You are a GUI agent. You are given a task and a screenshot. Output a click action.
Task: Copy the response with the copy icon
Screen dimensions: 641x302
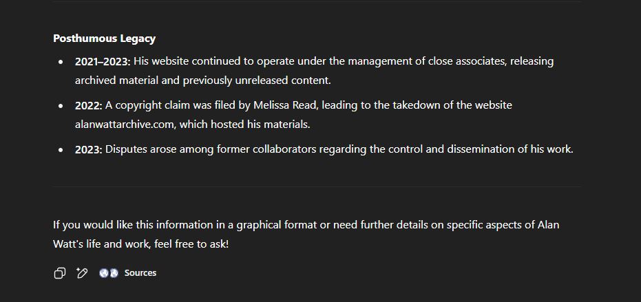point(60,273)
